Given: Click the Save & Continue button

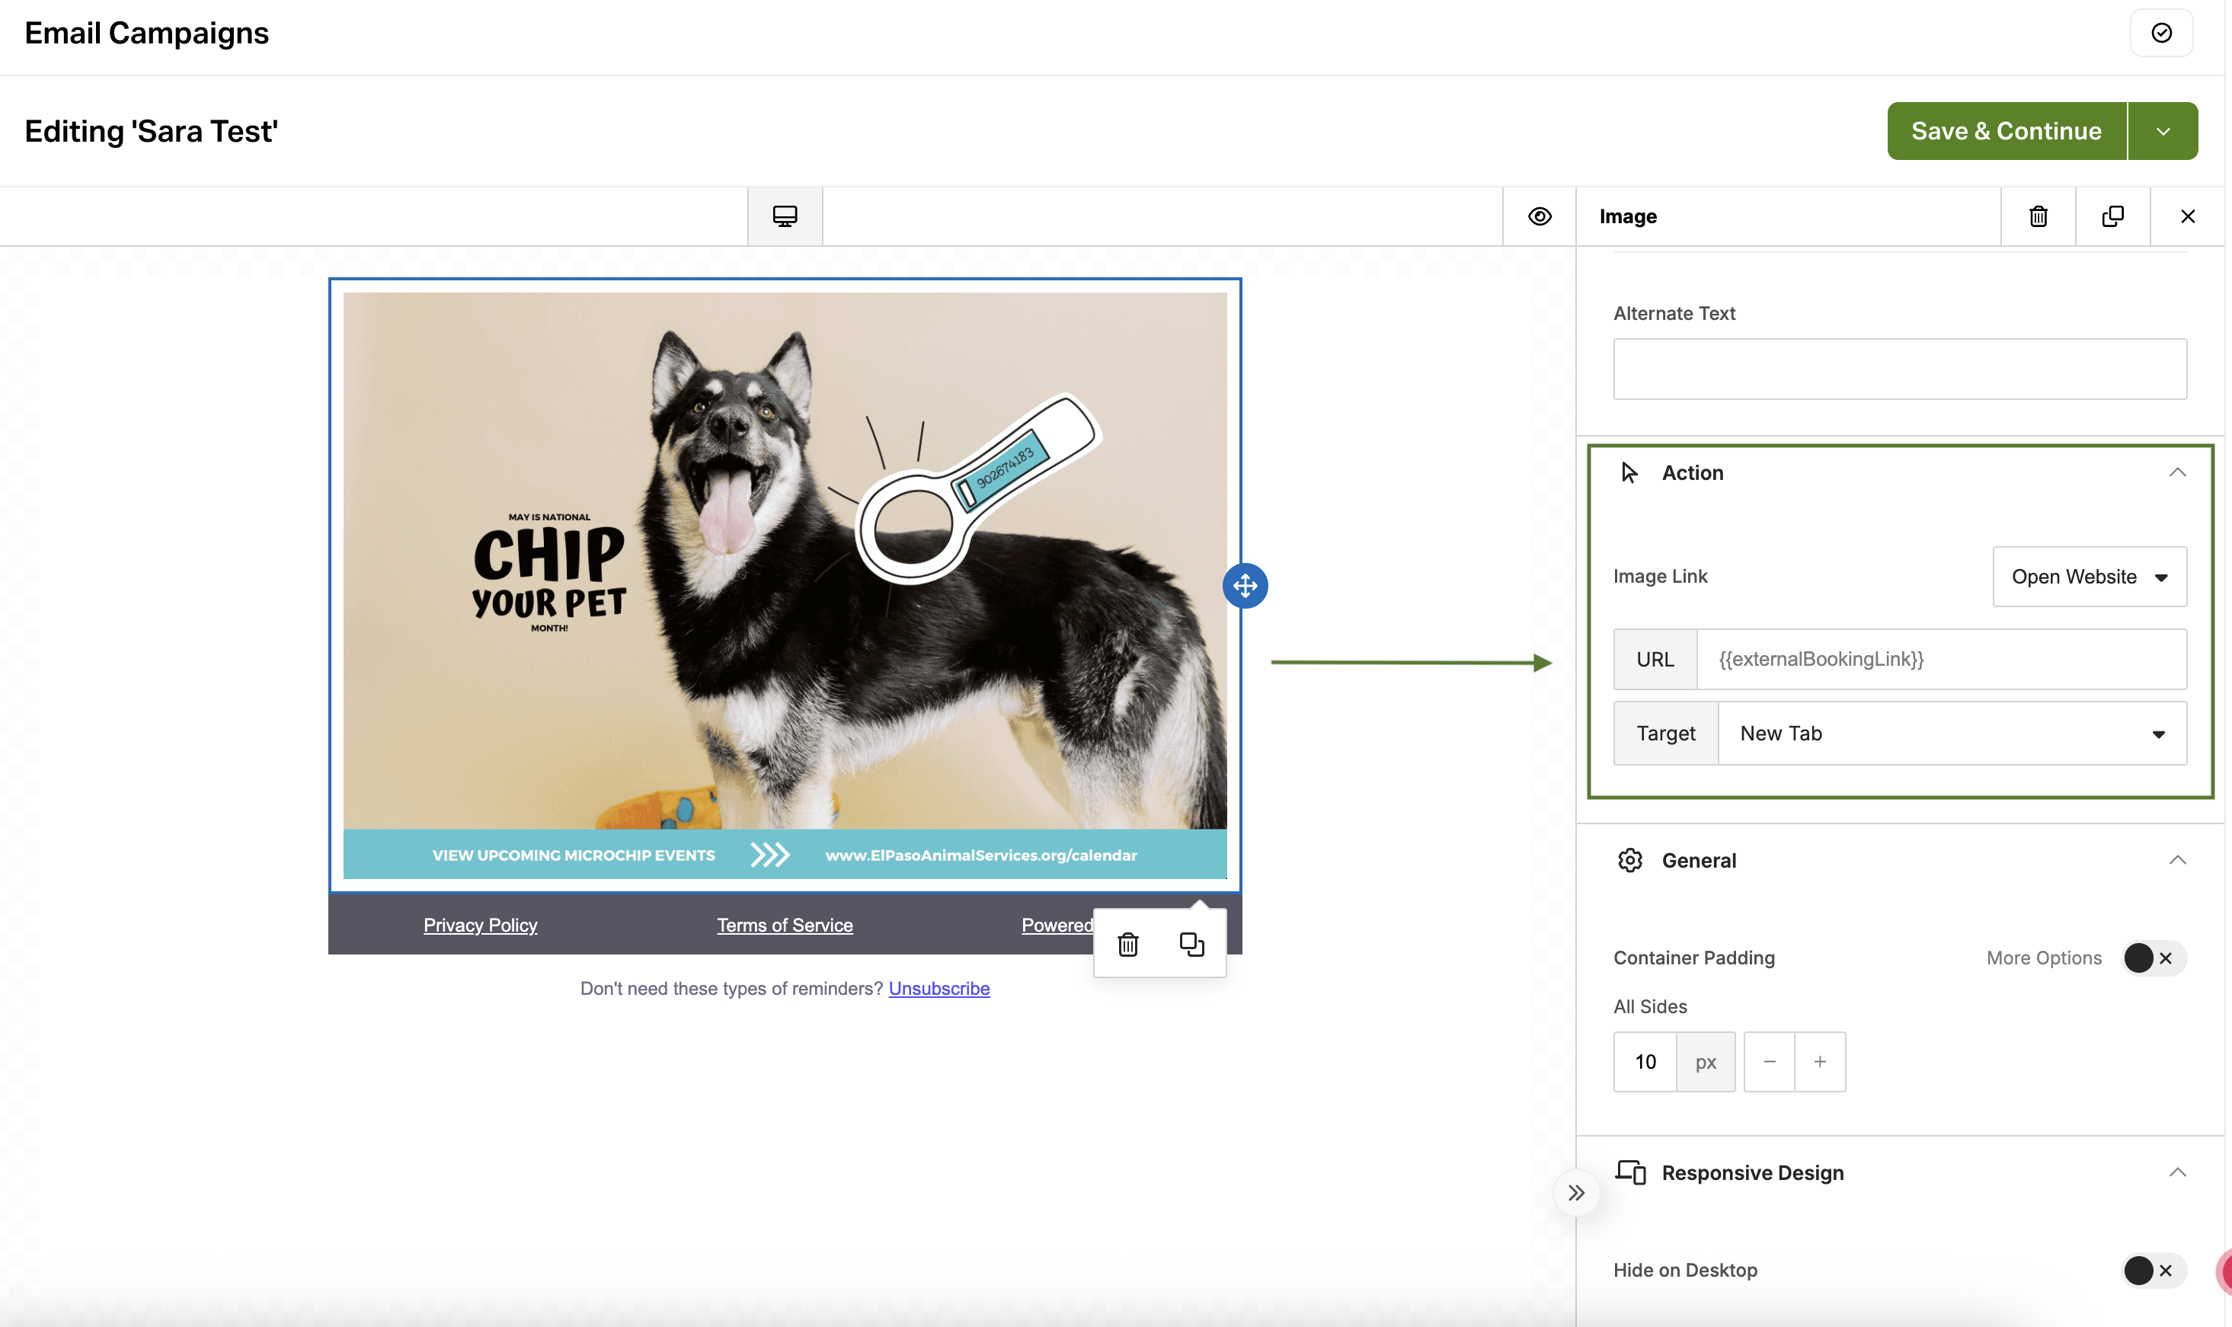Looking at the screenshot, I should (2006, 132).
